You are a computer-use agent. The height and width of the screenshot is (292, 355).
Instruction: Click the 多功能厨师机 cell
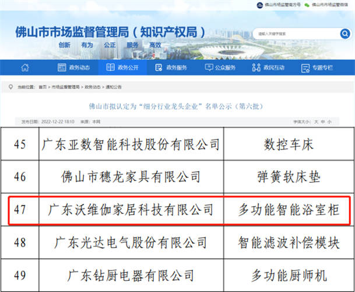coord(289,275)
